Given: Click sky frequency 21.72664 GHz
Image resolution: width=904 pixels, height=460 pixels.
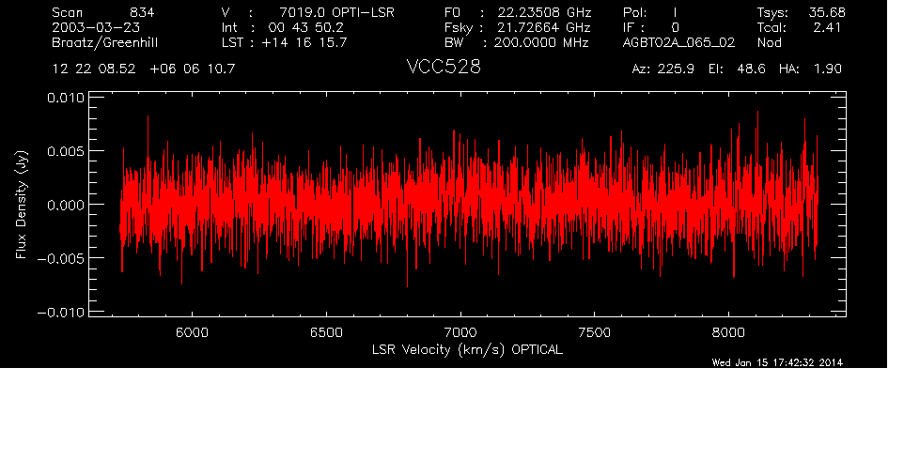Looking at the screenshot, I should point(544,27).
